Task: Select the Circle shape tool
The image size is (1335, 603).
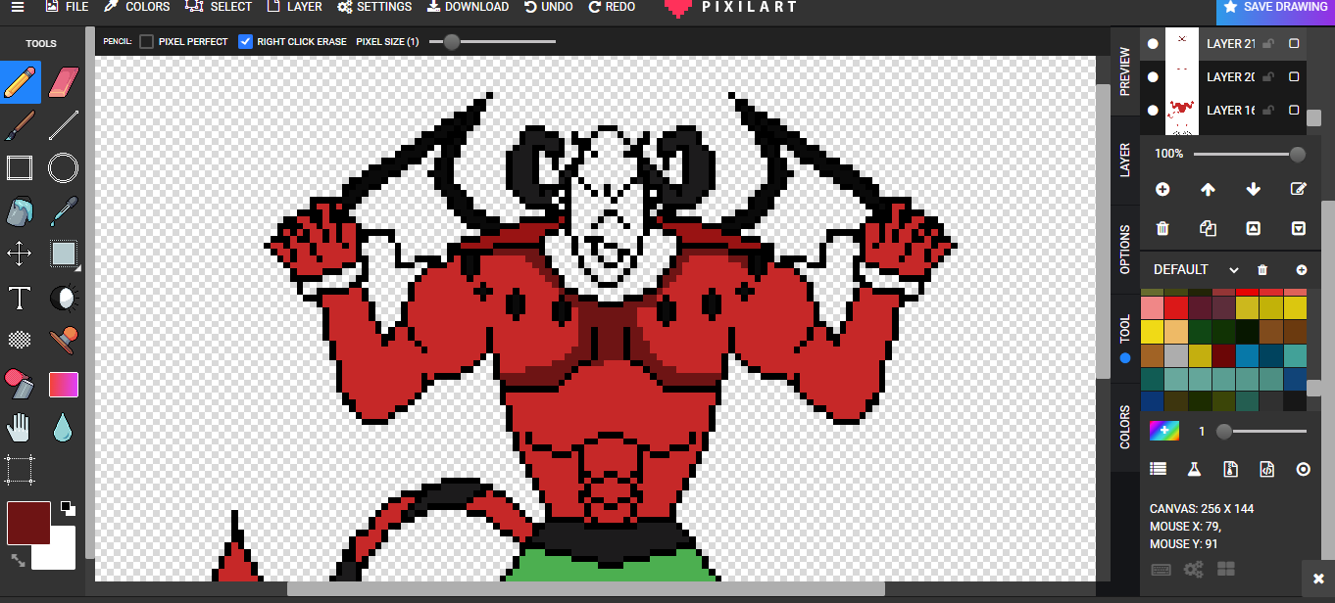Action: 63,168
